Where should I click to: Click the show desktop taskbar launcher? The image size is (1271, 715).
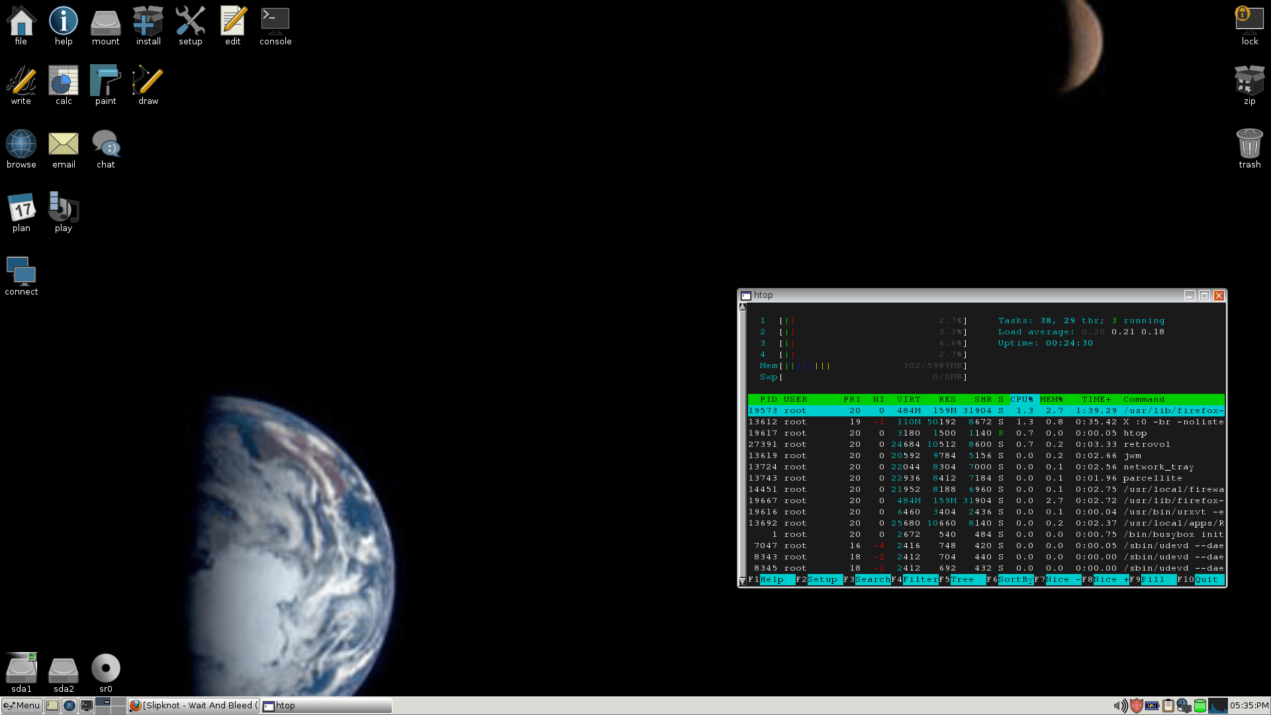click(52, 706)
